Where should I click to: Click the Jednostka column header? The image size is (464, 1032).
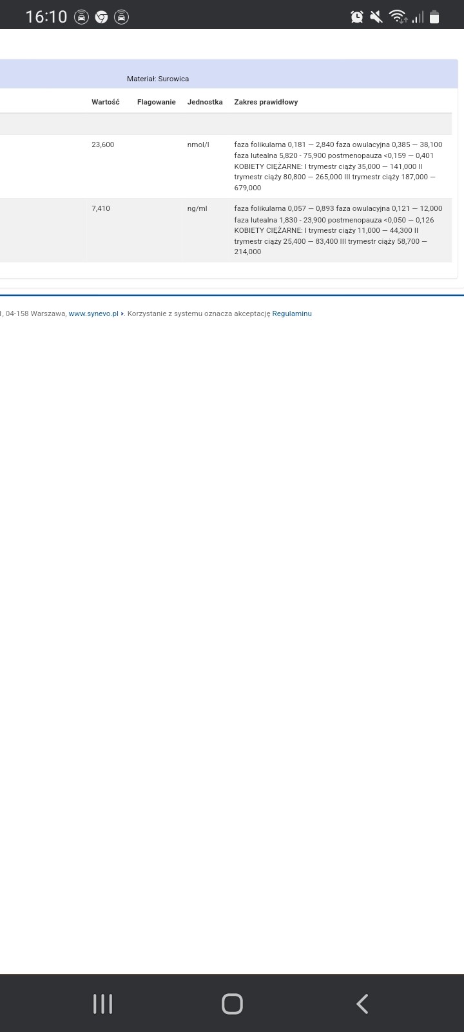[x=205, y=102]
